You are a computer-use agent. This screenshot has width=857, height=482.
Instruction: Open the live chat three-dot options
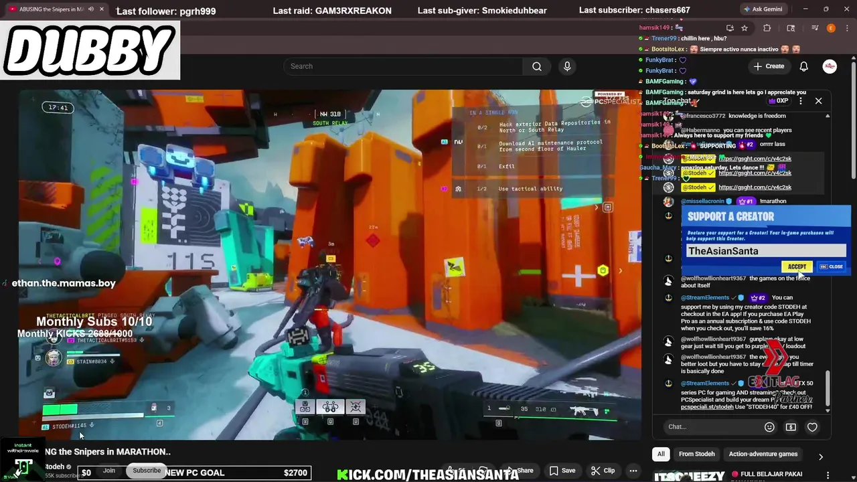(801, 101)
